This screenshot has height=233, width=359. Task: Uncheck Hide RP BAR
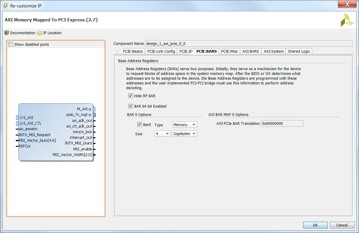point(130,96)
